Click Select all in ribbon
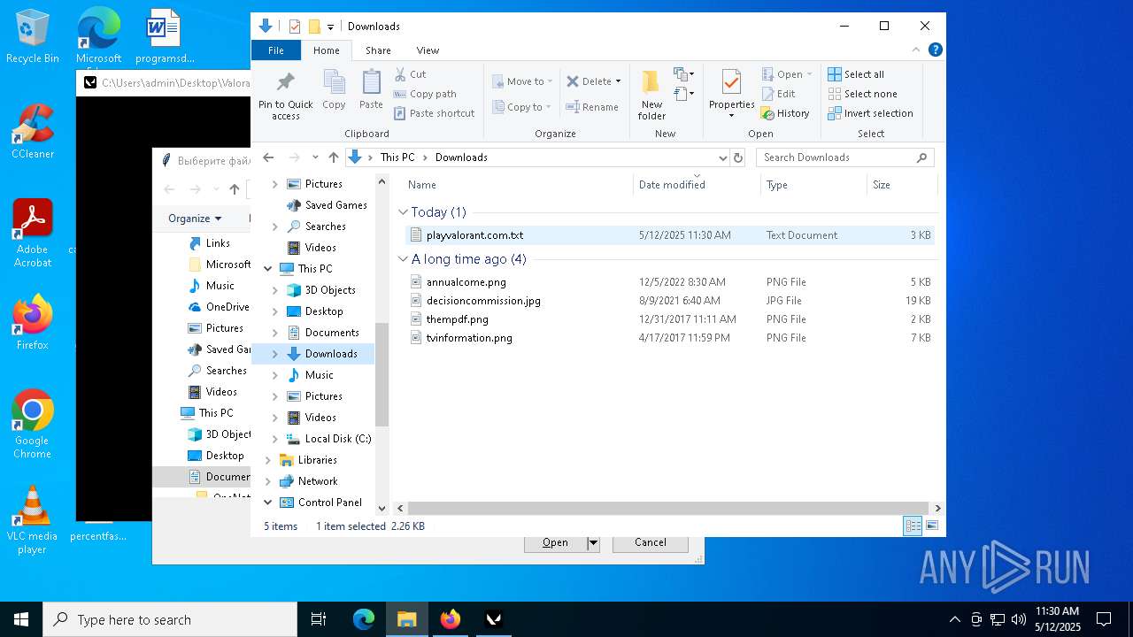 (x=856, y=74)
